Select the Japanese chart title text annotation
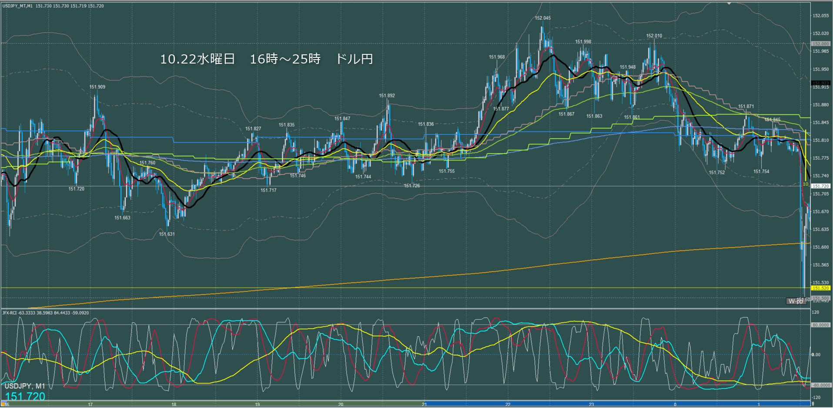Screen dimensions: 833x408 coord(266,59)
